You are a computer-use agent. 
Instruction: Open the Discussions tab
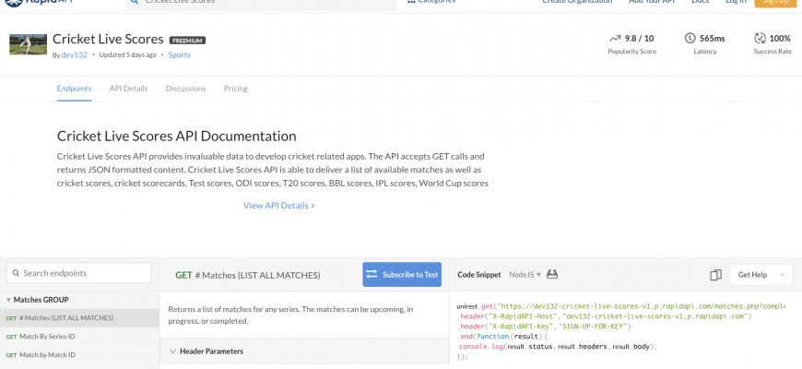pos(185,89)
